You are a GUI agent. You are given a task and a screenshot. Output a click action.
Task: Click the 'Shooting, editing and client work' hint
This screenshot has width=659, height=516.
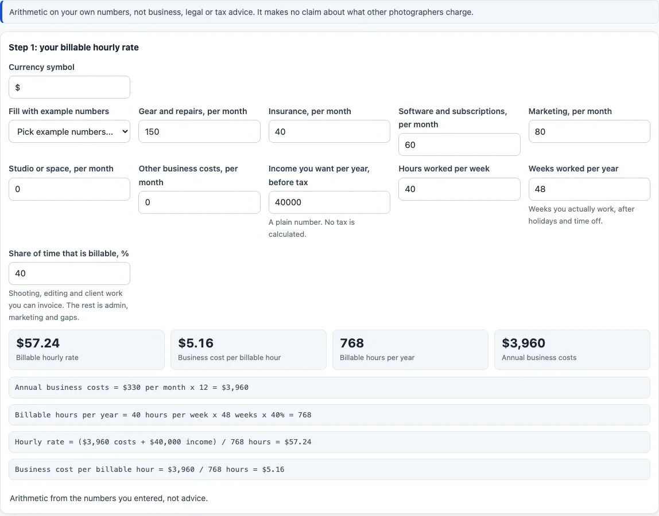68,305
